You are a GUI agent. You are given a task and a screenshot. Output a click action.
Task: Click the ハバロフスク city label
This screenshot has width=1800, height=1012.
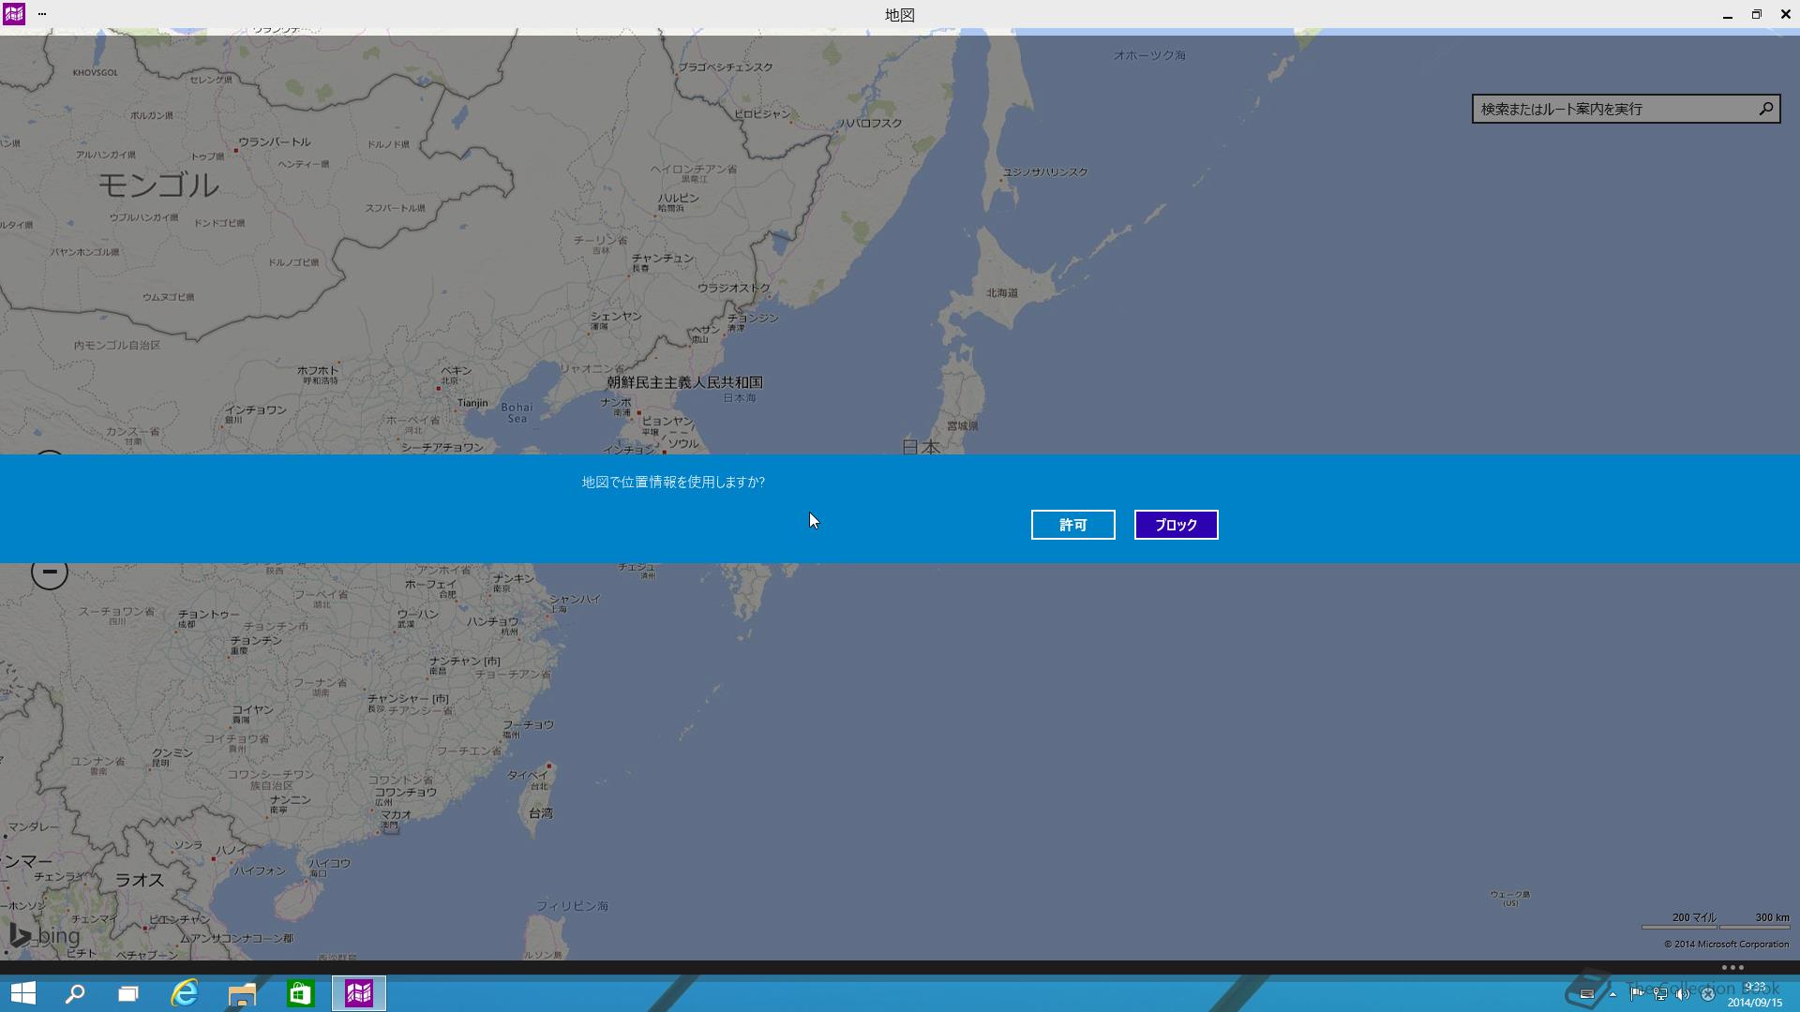870,124
